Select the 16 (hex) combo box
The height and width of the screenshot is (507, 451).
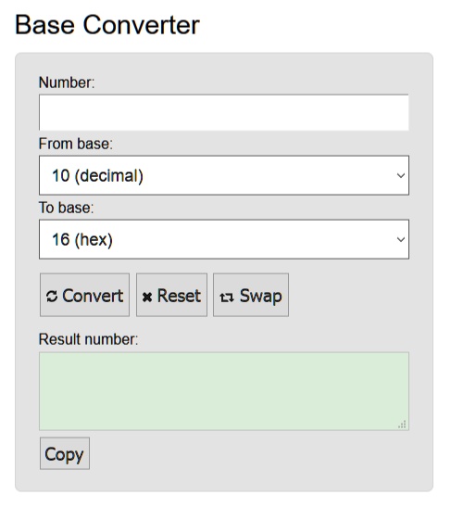[x=224, y=239]
